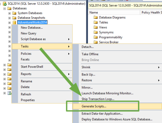Image resolution: width=162 pixels, height=123 pixels.
Task: Select the Tables row text in details
Action: 104,22
